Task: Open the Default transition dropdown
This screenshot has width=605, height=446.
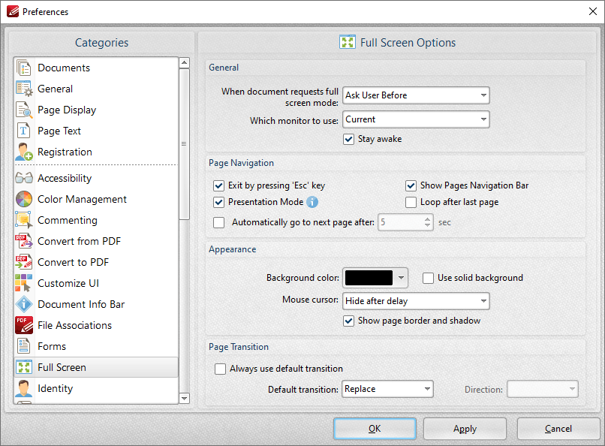Action: [387, 389]
